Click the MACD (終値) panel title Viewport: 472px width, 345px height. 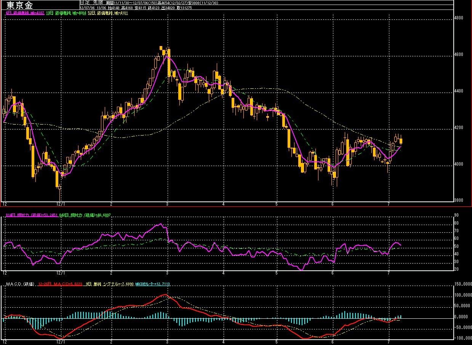[x=20, y=284]
